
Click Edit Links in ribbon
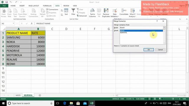click(51, 16)
